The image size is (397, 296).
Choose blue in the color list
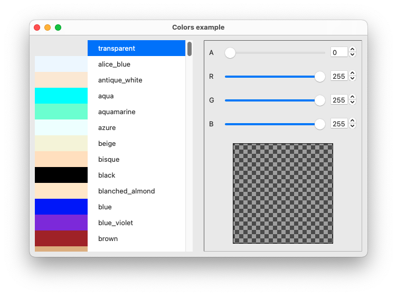tap(136, 207)
